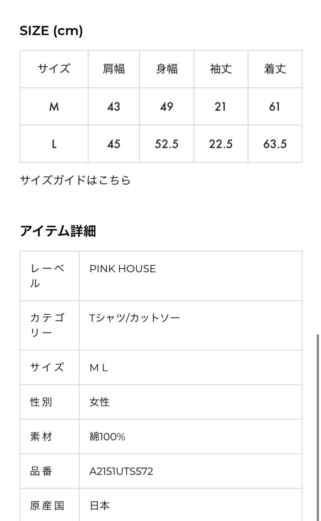The height and width of the screenshot is (521, 321).
Task: Click the vertical scrollbar on the right edge
Action: pos(318,425)
